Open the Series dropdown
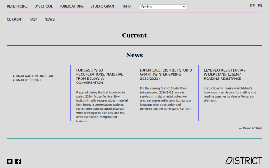The width and height of the screenshot is (269, 168). (163, 7)
